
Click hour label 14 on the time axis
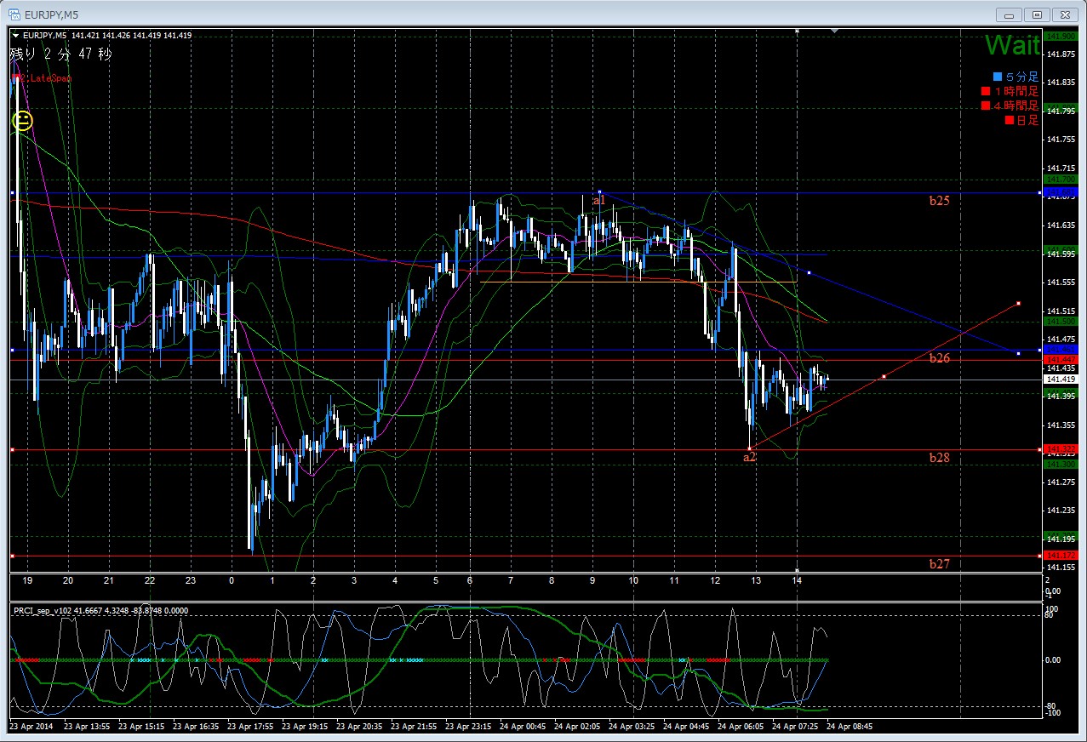(797, 580)
